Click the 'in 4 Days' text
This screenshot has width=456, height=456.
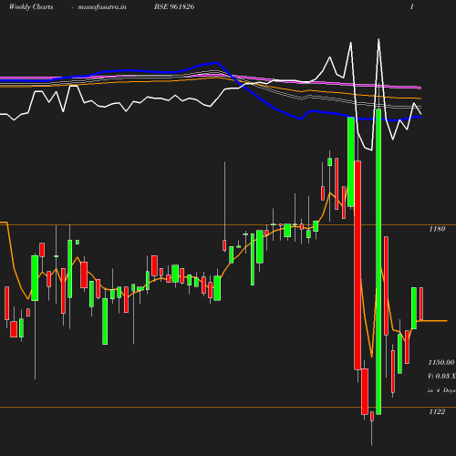(441, 390)
